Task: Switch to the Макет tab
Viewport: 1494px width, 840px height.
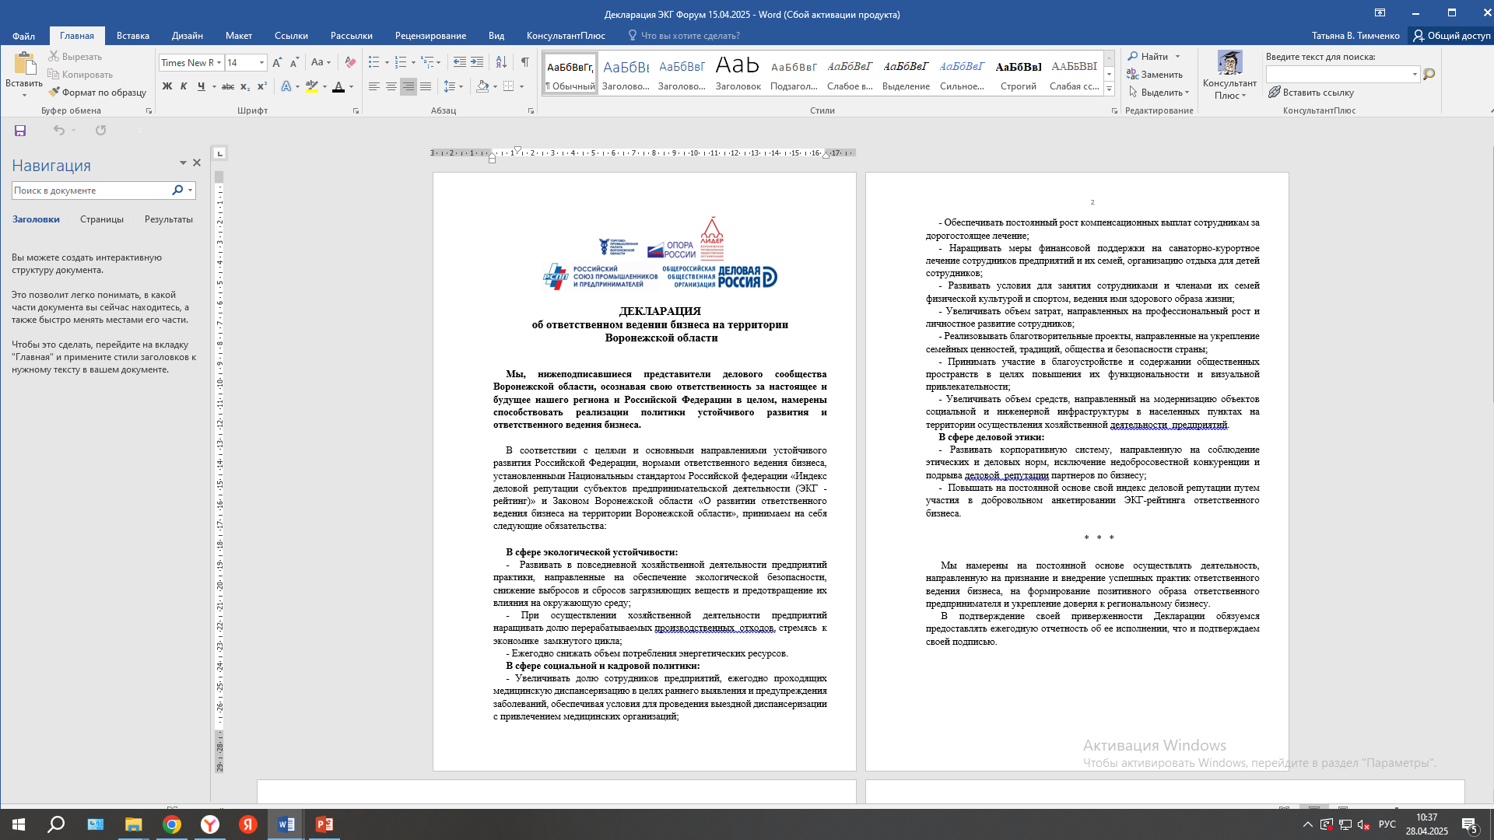Action: (x=239, y=36)
